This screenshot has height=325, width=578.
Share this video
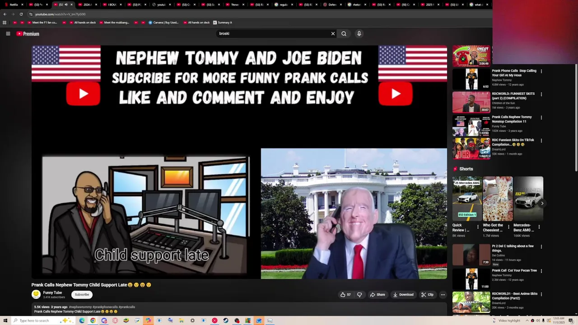coord(378,295)
